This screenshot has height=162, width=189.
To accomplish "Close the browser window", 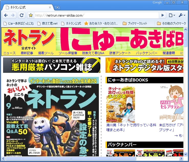I will click(x=182, y=2).
